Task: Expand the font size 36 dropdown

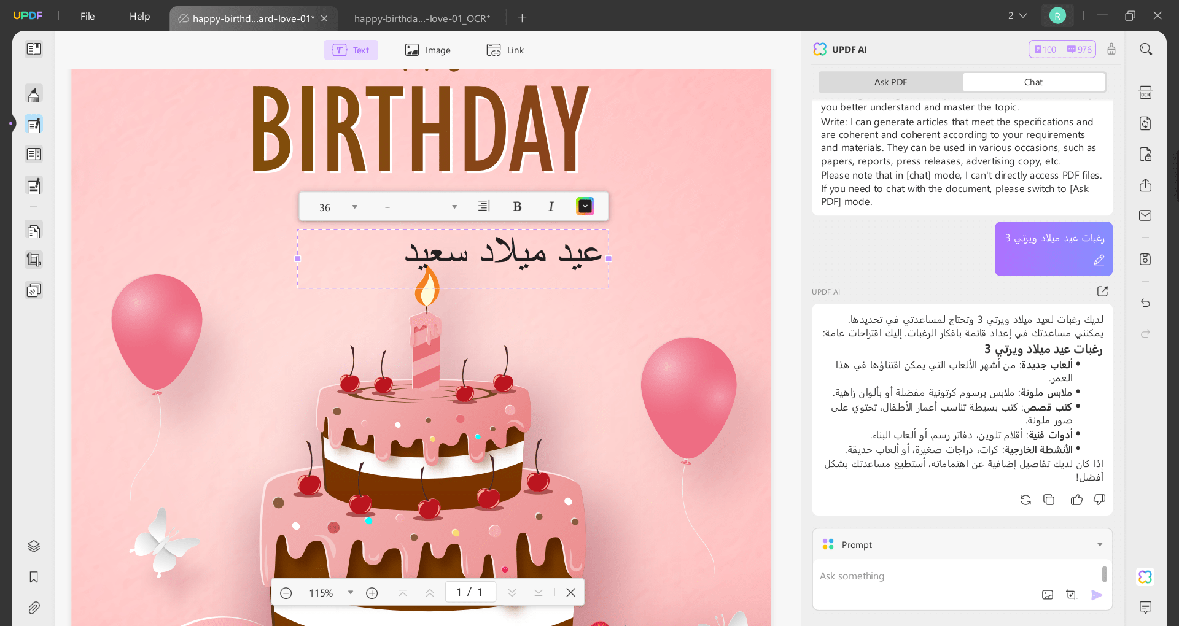Action: (x=354, y=207)
